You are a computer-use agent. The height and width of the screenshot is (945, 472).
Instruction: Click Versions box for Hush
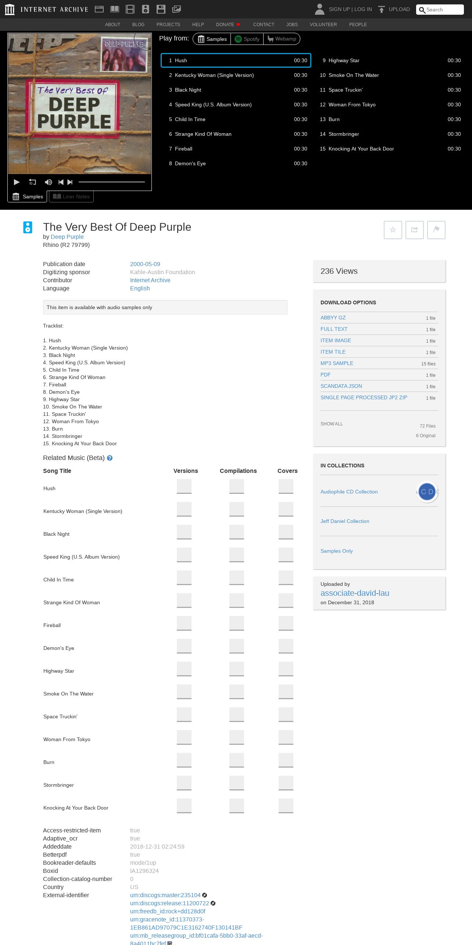click(x=184, y=486)
